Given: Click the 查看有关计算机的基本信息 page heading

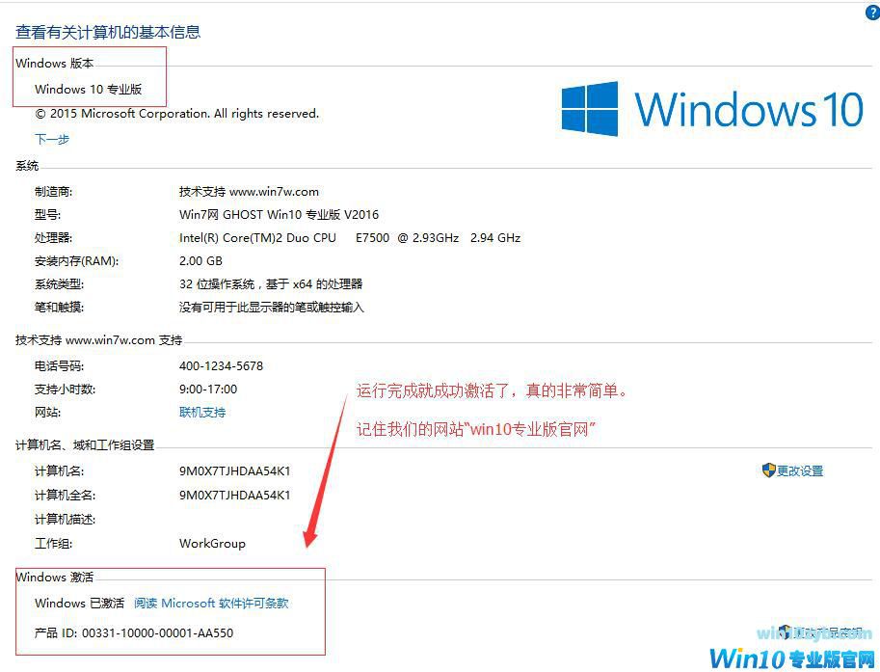Looking at the screenshot, I should point(108,32).
